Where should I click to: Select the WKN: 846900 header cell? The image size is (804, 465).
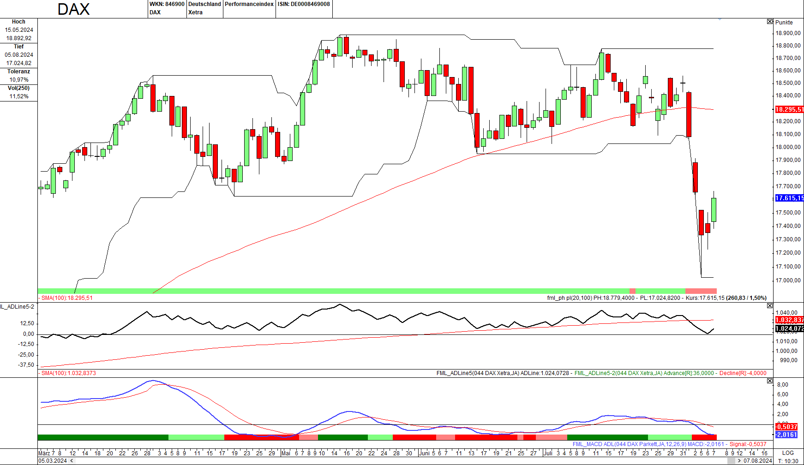167,4
